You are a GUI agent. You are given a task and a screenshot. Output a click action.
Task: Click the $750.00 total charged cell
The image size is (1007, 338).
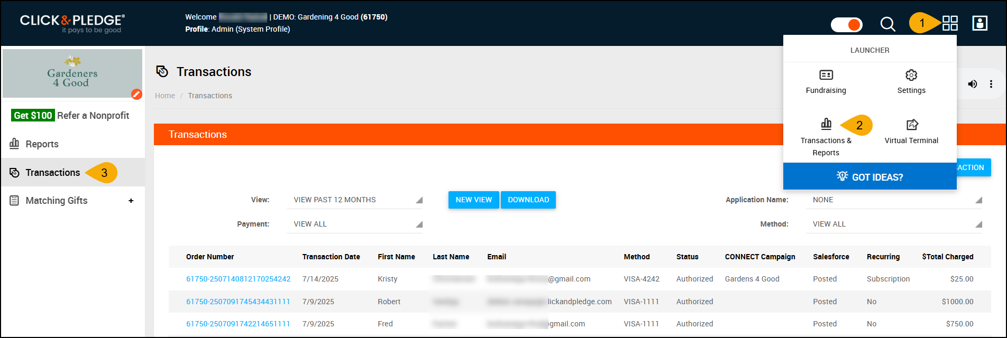[x=960, y=324]
